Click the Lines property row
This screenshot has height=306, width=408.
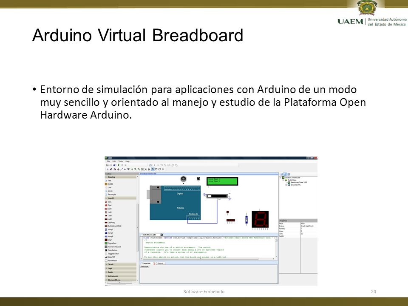(298, 231)
